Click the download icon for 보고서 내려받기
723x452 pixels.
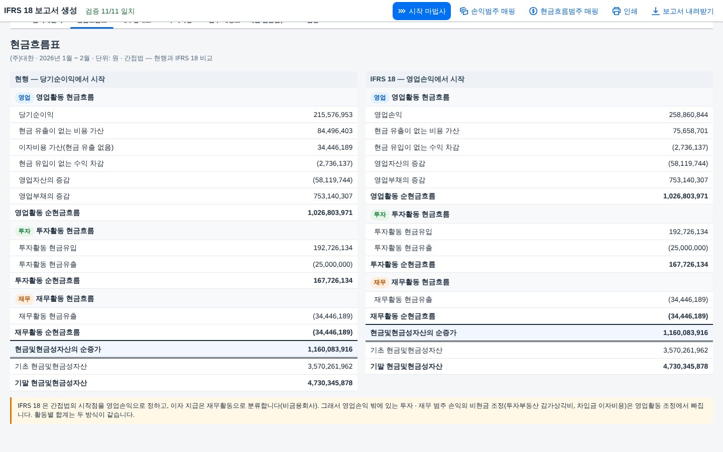656,11
